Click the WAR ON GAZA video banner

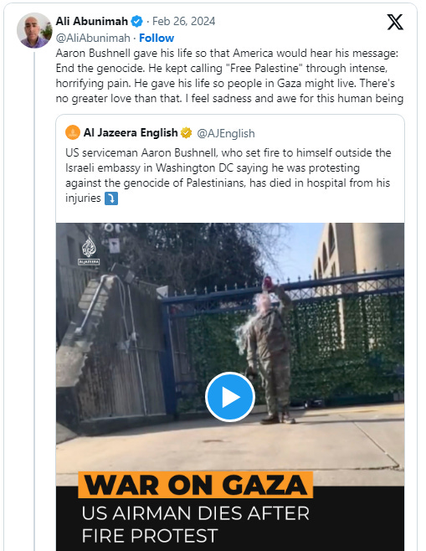195,485
